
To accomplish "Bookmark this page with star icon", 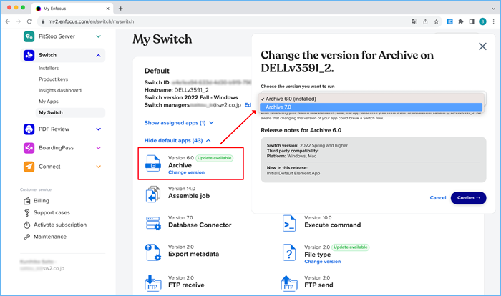I will [x=436, y=21].
